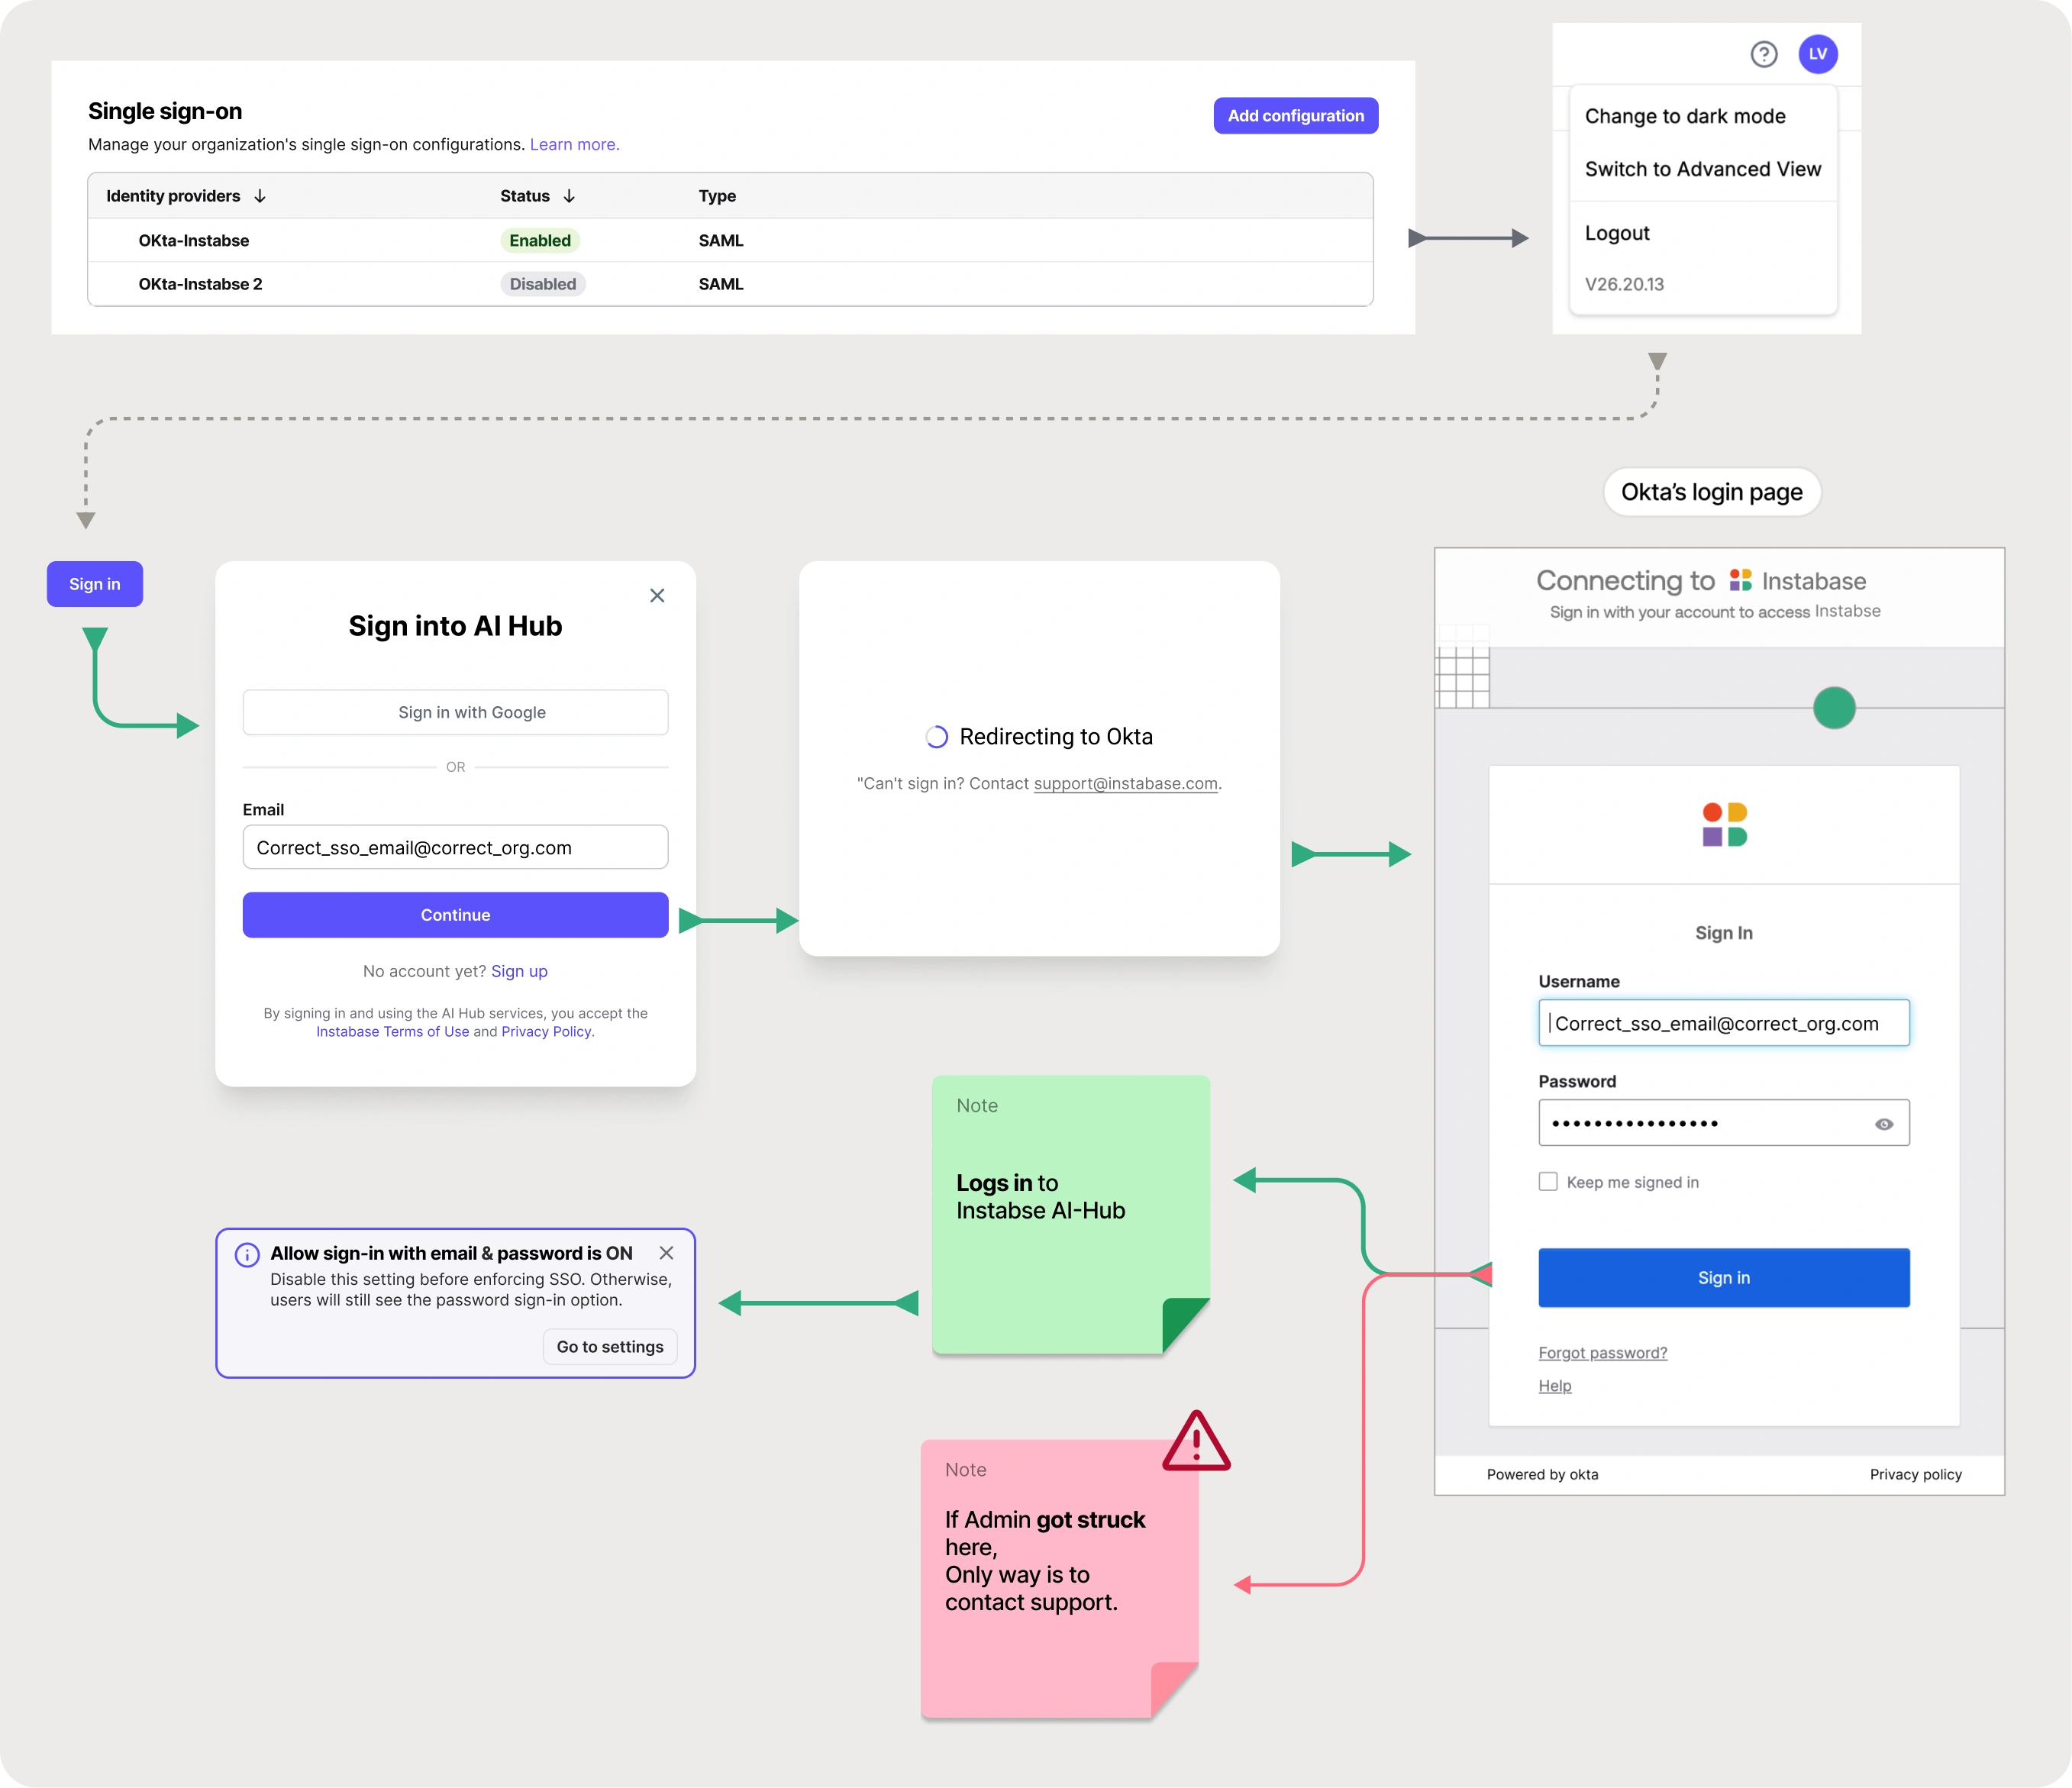
Task: Click the Okta's login page label
Action: coord(1712,492)
